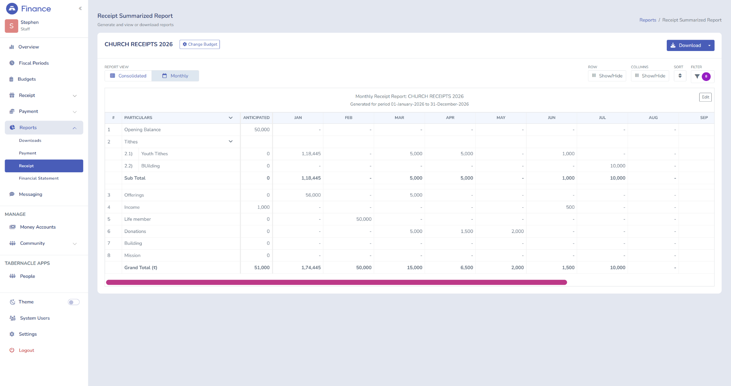Open the Filter funnel button
The width and height of the screenshot is (731, 386).
pyautogui.click(x=702, y=76)
